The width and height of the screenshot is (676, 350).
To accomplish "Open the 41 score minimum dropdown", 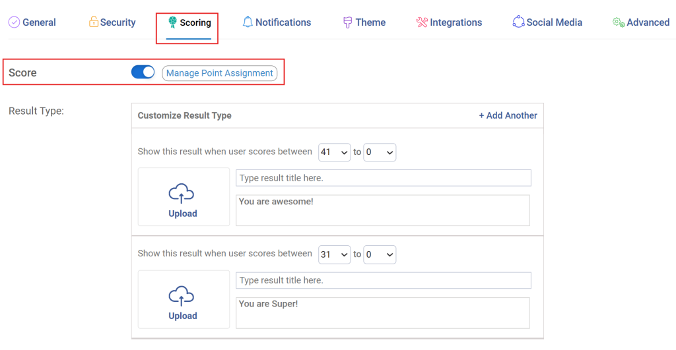I will coord(334,152).
